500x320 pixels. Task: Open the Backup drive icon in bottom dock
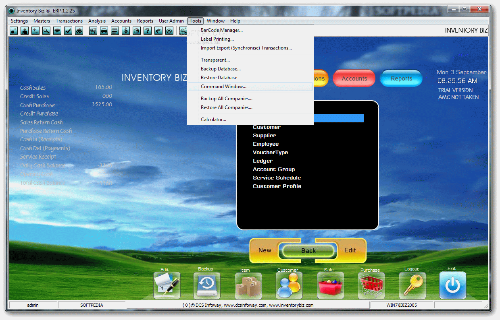[x=207, y=285]
